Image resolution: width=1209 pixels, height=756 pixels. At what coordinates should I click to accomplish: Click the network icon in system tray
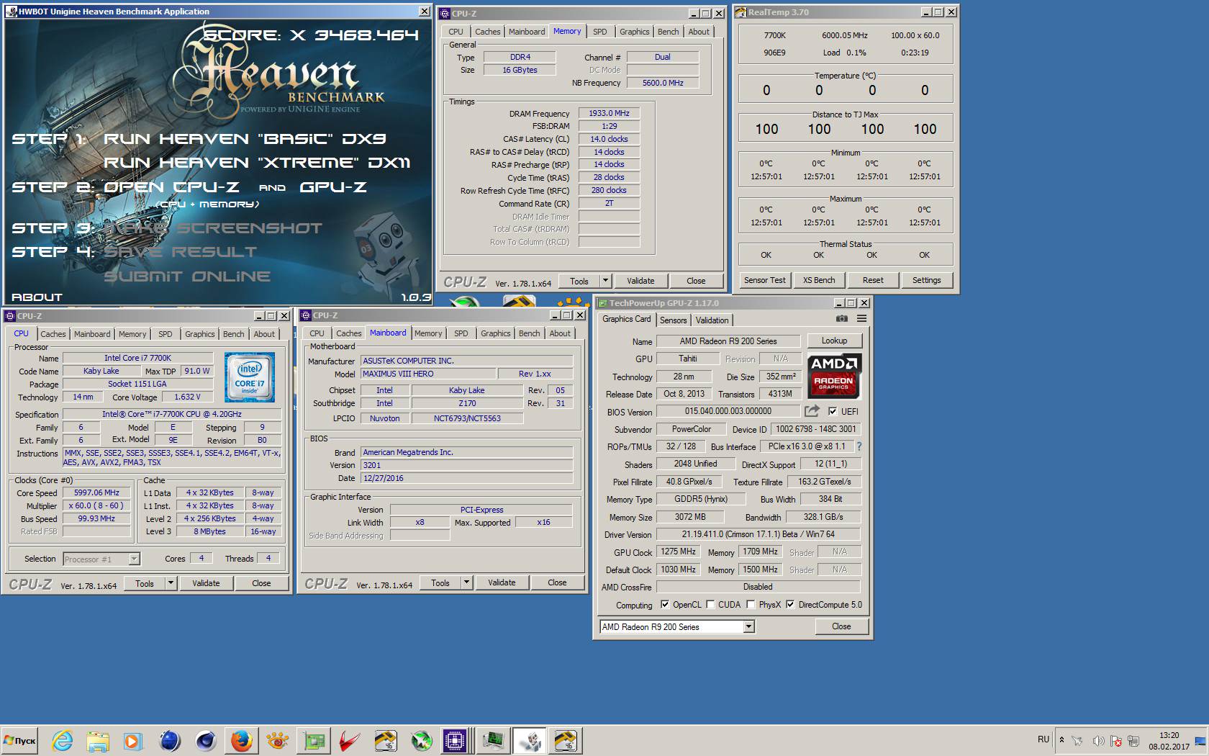coord(1134,740)
